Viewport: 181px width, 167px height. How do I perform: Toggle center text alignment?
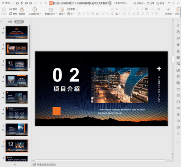coord(129,14)
